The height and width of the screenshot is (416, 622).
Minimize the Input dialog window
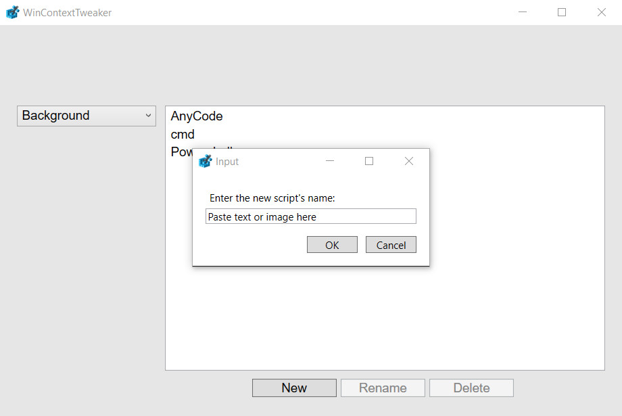330,161
